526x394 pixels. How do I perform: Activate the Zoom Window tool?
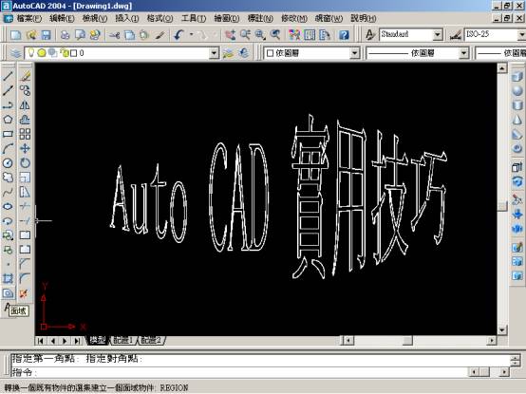click(260, 35)
